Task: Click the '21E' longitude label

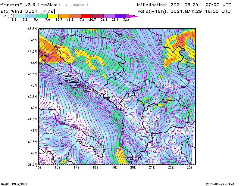Action: pos(152,167)
